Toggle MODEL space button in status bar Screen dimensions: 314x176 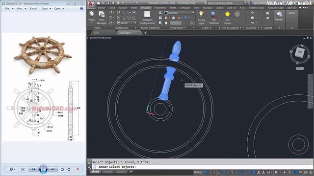198,172
